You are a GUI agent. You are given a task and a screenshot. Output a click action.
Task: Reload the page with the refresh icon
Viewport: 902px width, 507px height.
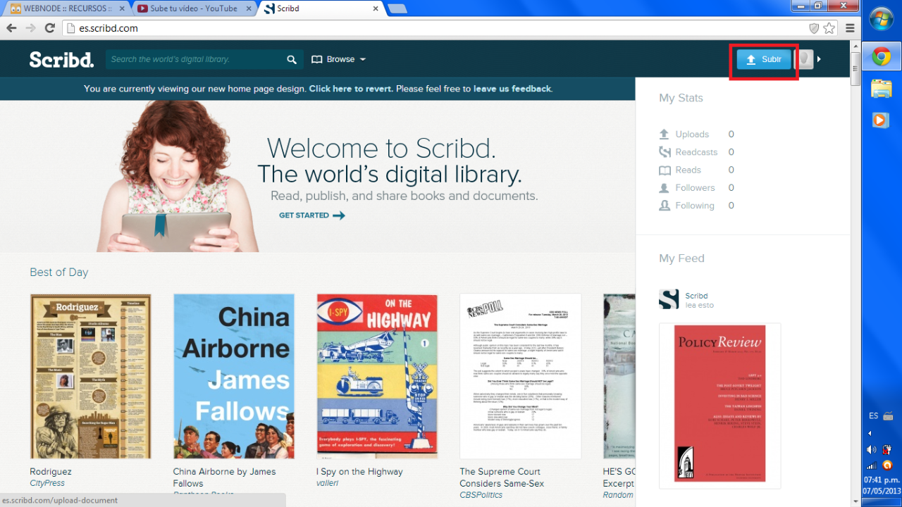(49, 28)
